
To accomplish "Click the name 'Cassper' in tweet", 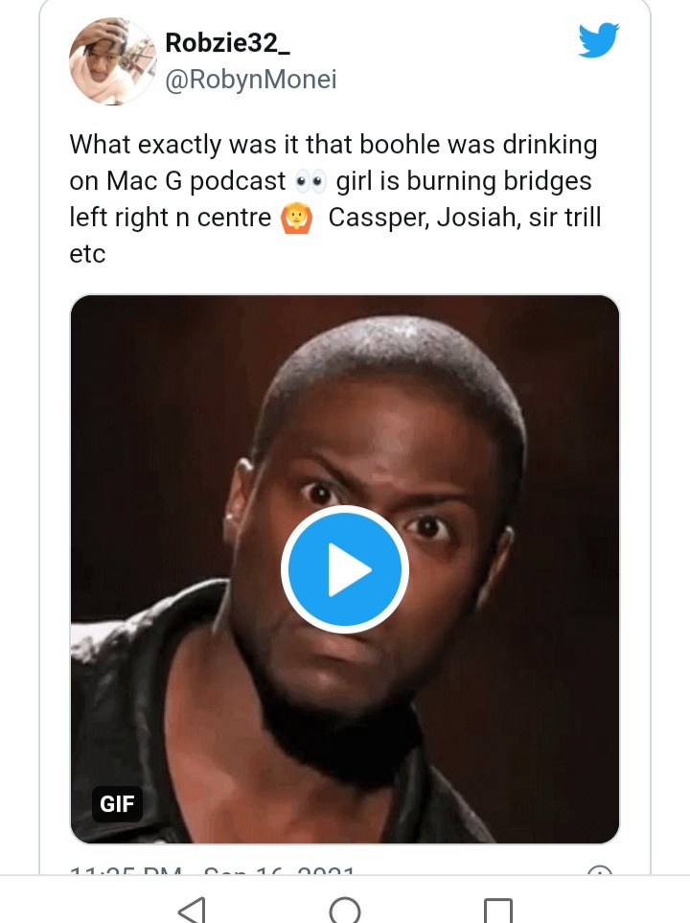I will (x=379, y=218).
